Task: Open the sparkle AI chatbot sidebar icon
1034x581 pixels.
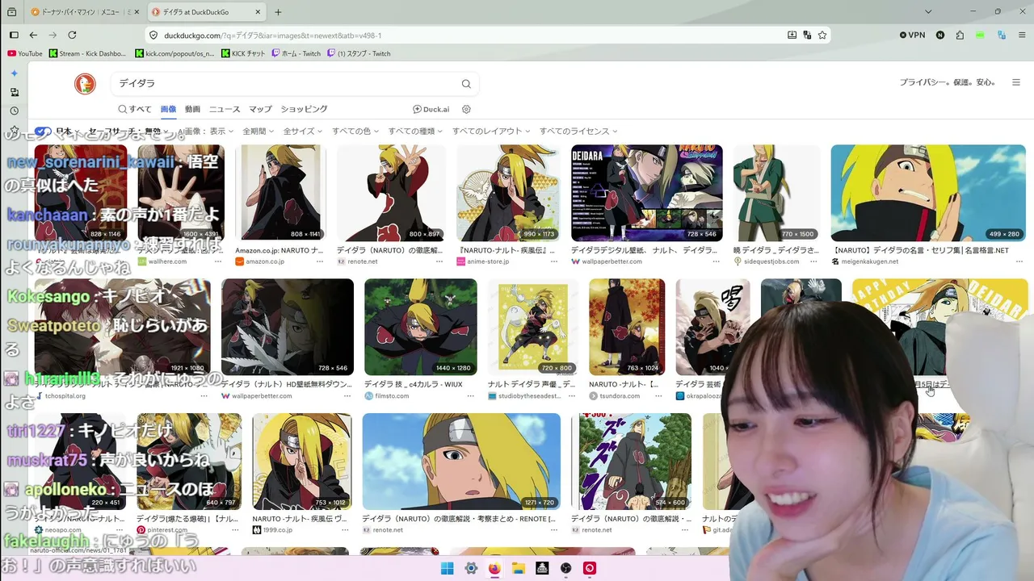Action: coord(14,73)
